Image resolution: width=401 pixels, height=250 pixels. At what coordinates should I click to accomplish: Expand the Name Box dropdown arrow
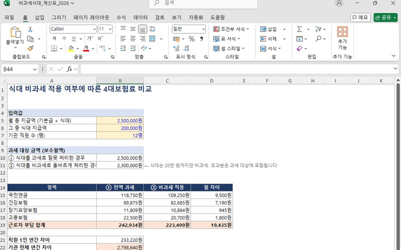click(x=35, y=69)
